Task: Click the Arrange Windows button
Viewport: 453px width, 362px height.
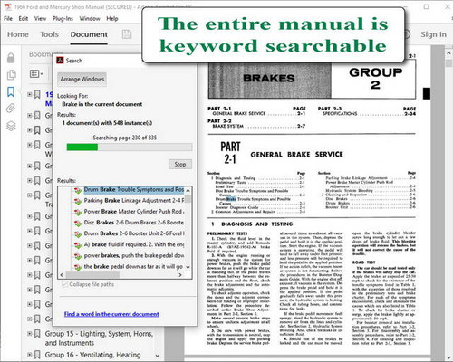Action: [x=82, y=79]
